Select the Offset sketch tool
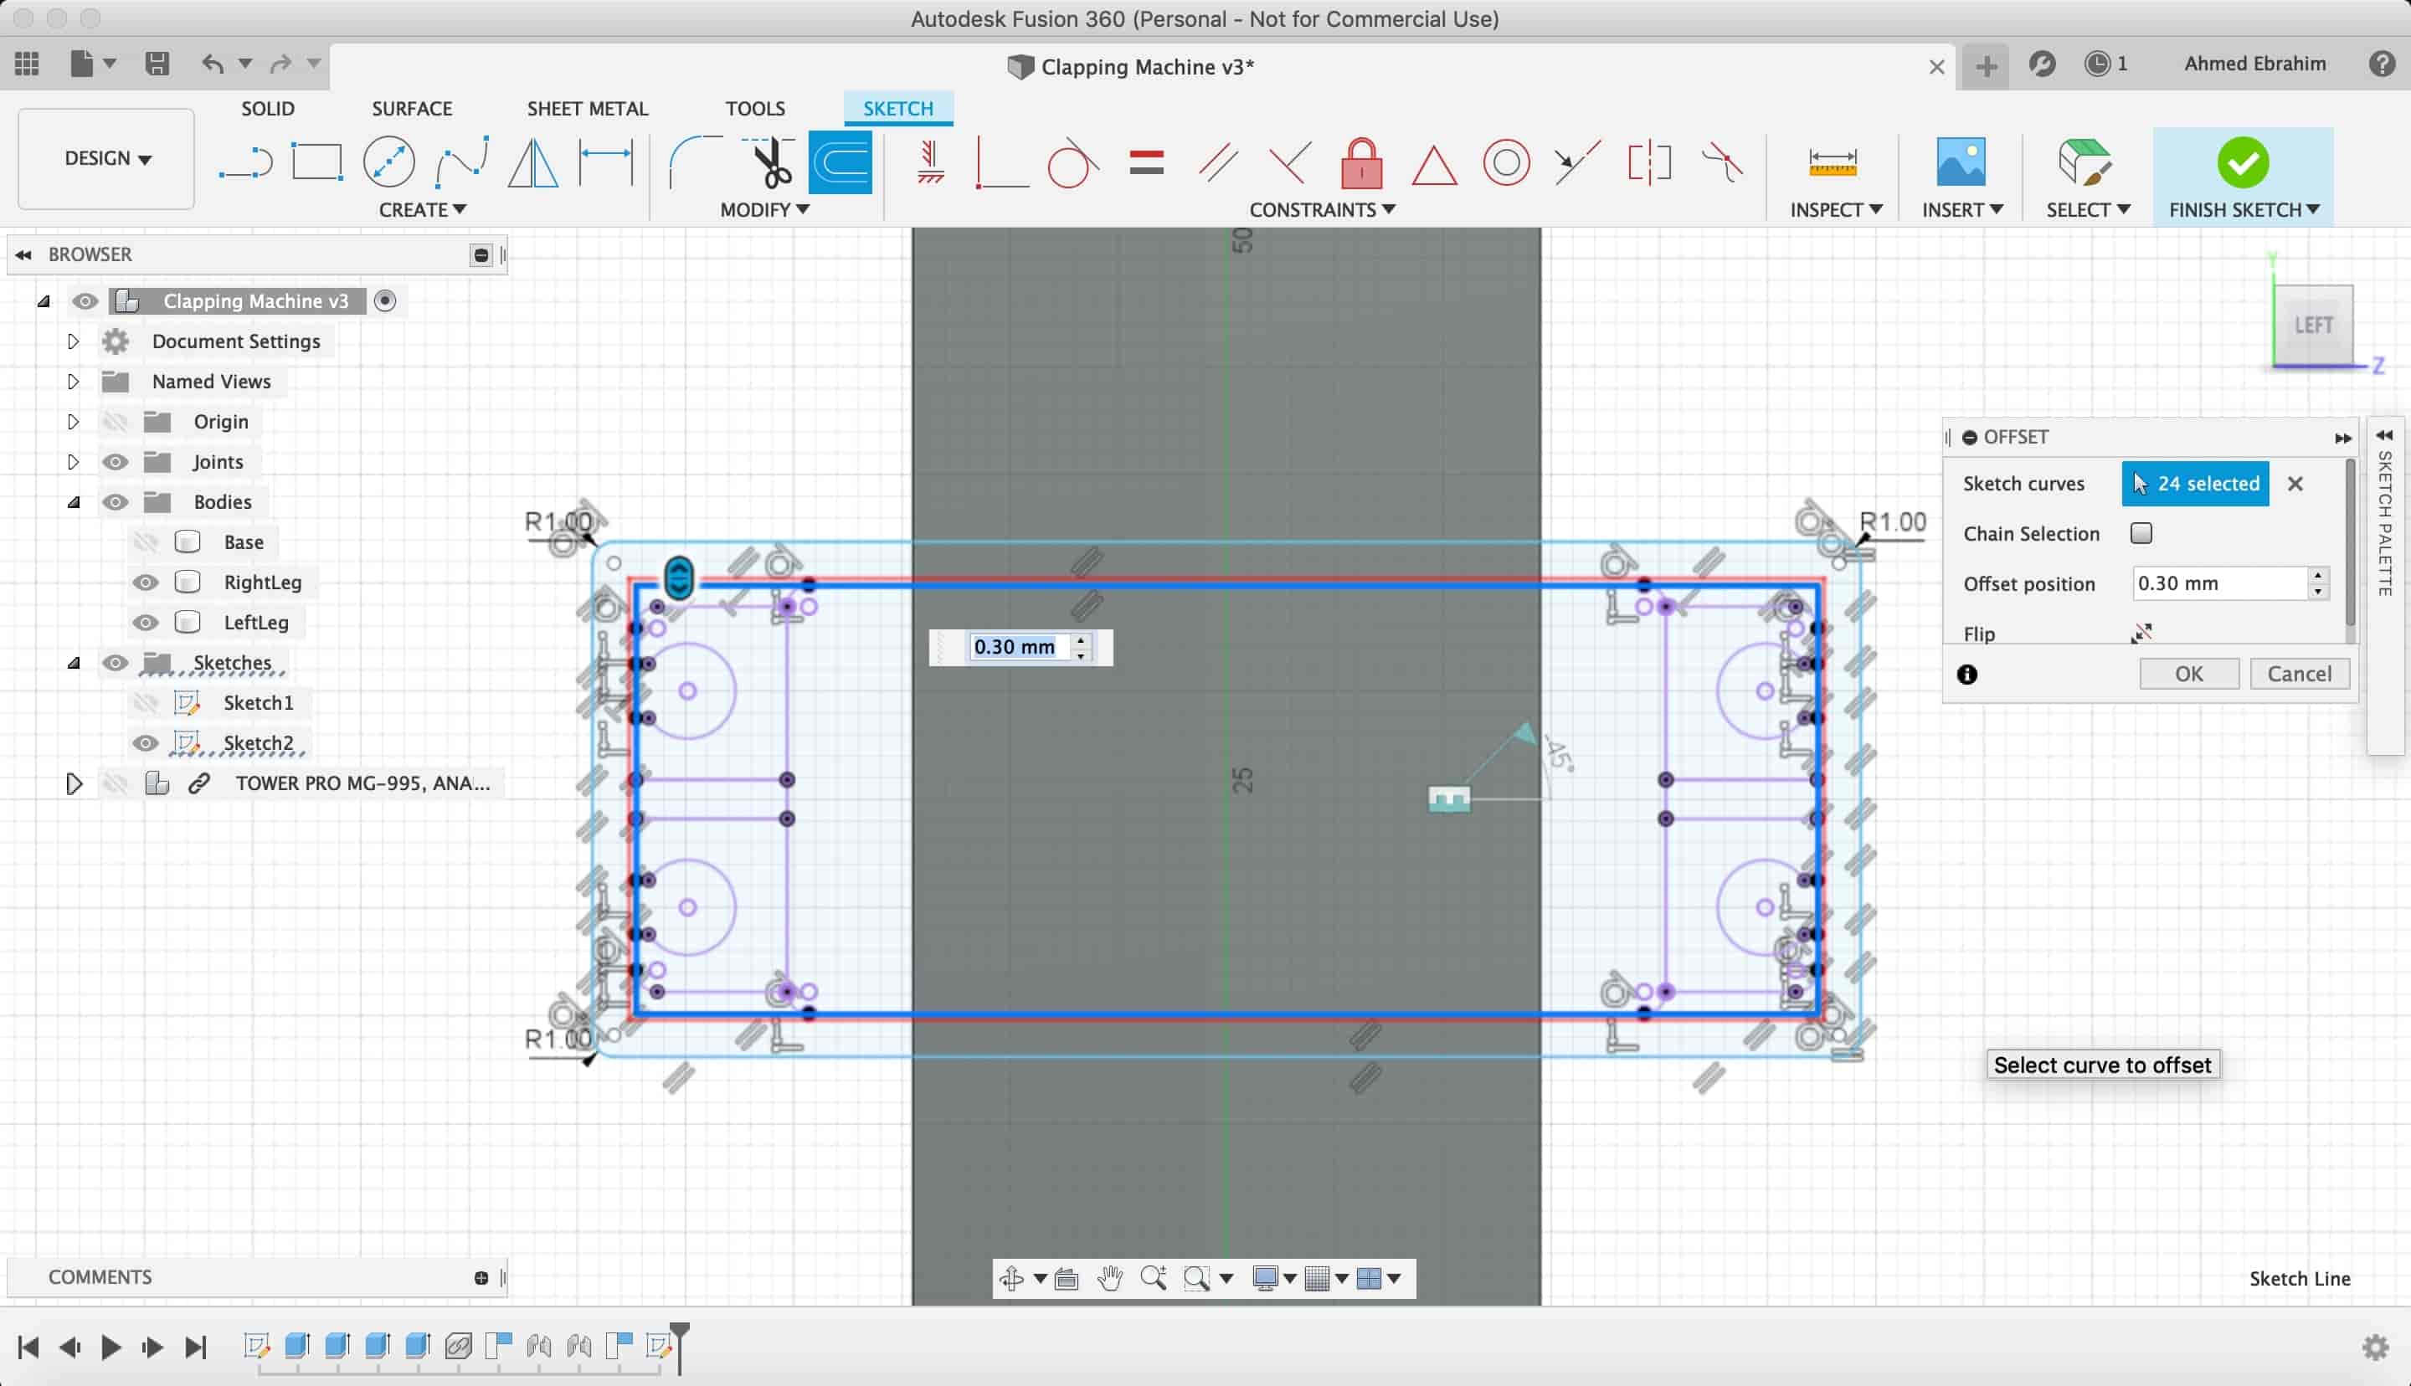 coord(840,161)
